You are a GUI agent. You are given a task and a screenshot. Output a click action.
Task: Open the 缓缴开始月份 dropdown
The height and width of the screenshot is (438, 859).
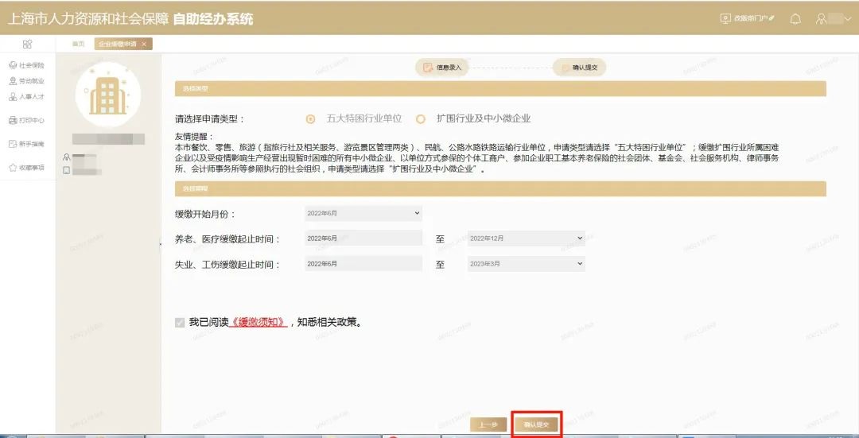[x=363, y=213]
